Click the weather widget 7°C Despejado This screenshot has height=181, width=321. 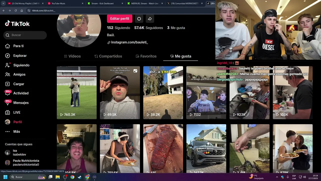point(256,177)
